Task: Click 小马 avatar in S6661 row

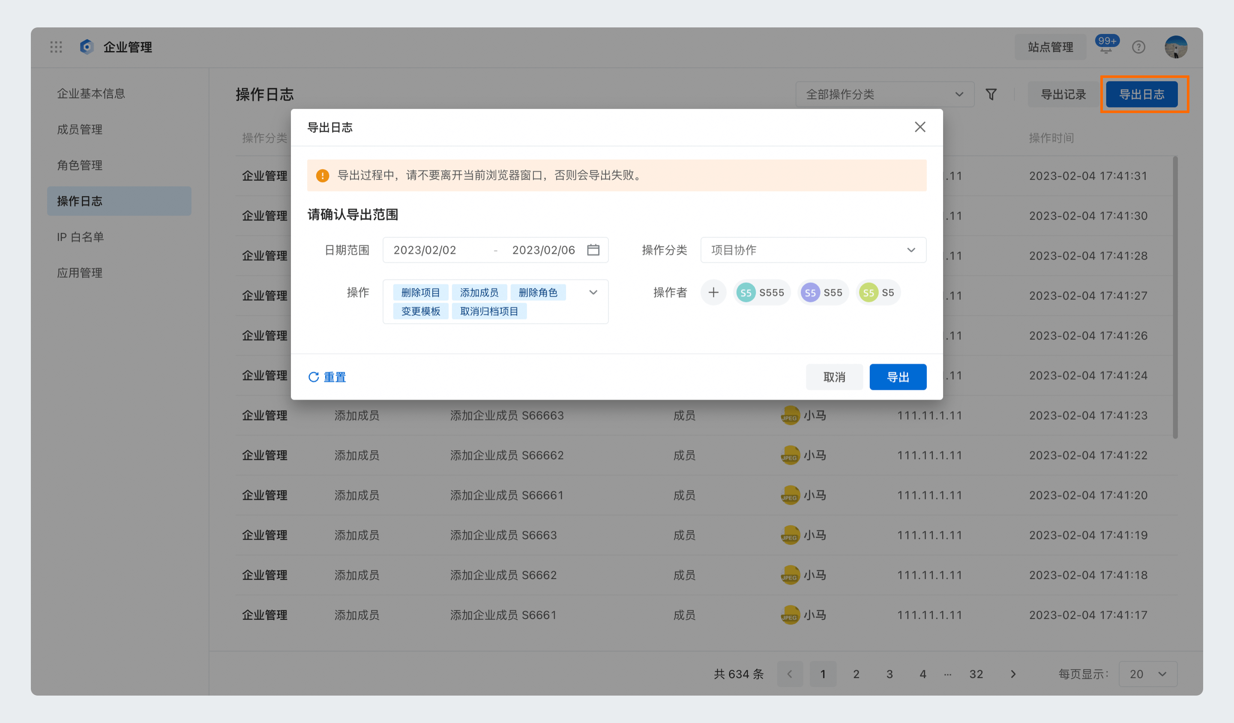Action: coord(790,615)
